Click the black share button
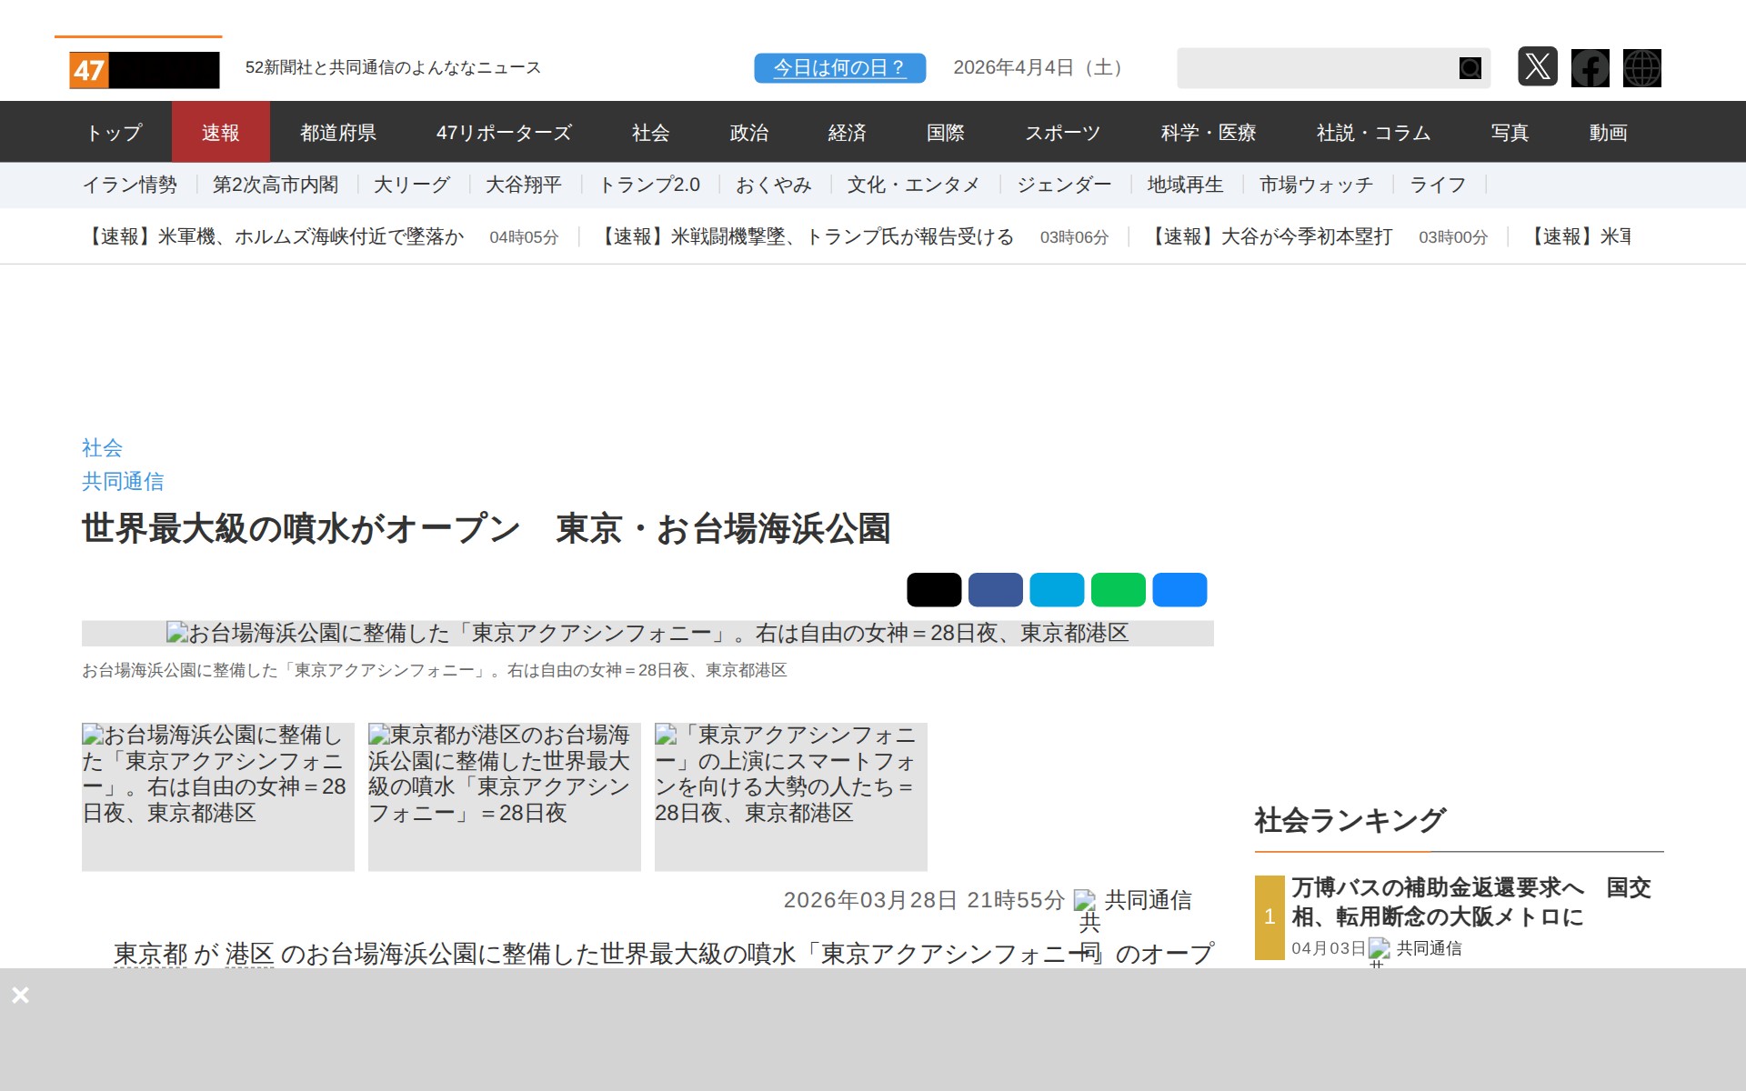This screenshot has width=1746, height=1091. point(933,590)
